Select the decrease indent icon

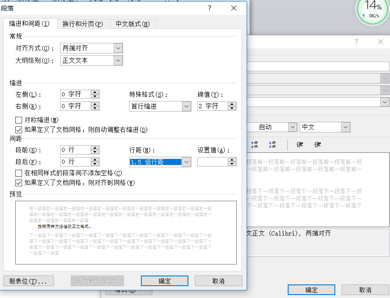[299, 145]
